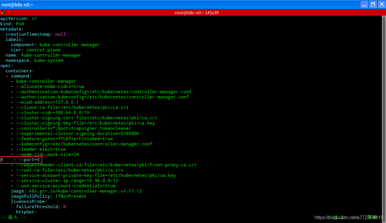
Task: Click image: k8s.gcr.io/kube-controller-manager:v1.17.12 line
Action: (x=76, y=191)
